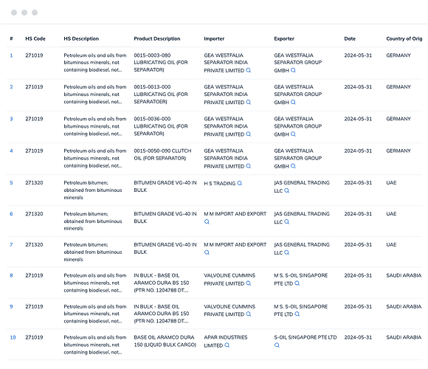
Task: Open row number 5 link
Action: click(x=11, y=183)
